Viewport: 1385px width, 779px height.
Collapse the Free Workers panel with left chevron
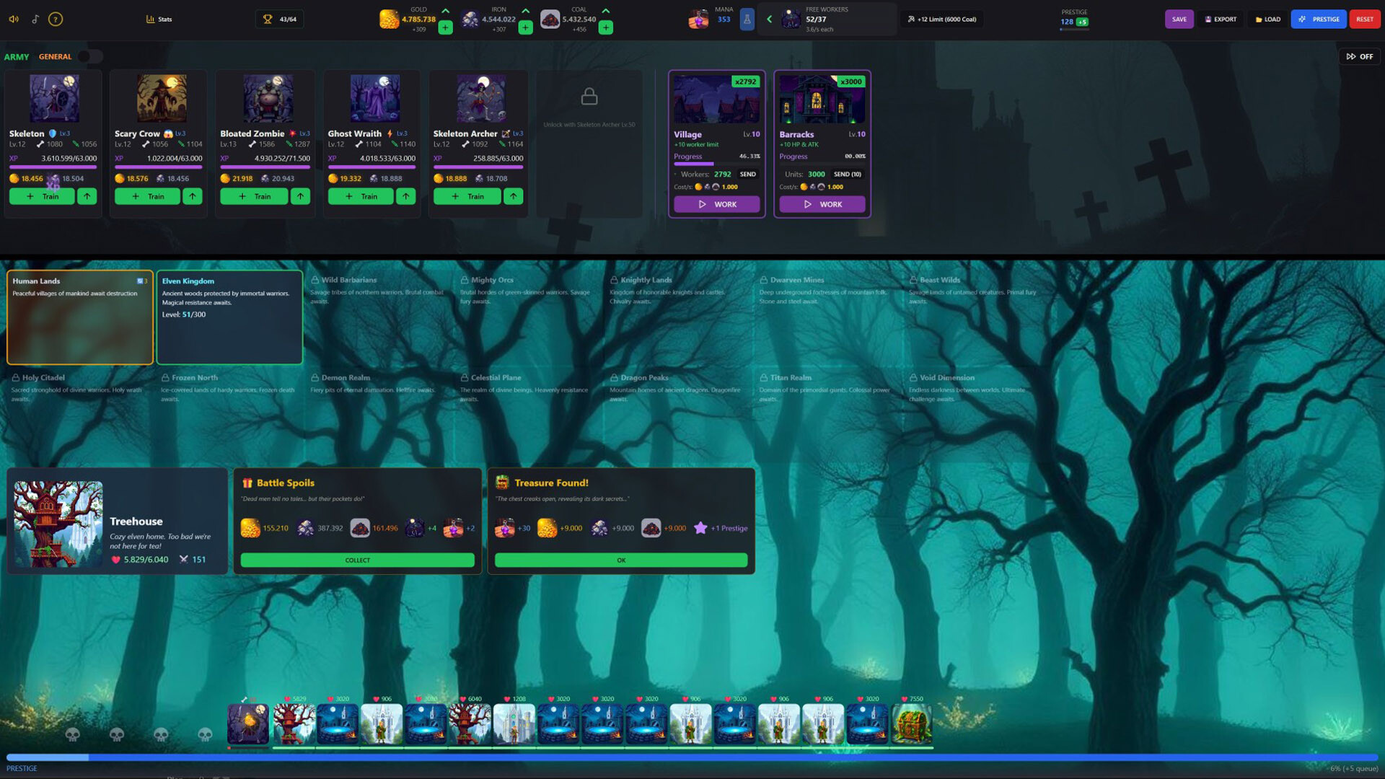click(x=769, y=19)
